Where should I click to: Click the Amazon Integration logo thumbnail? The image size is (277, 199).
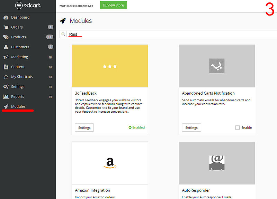coord(110,163)
